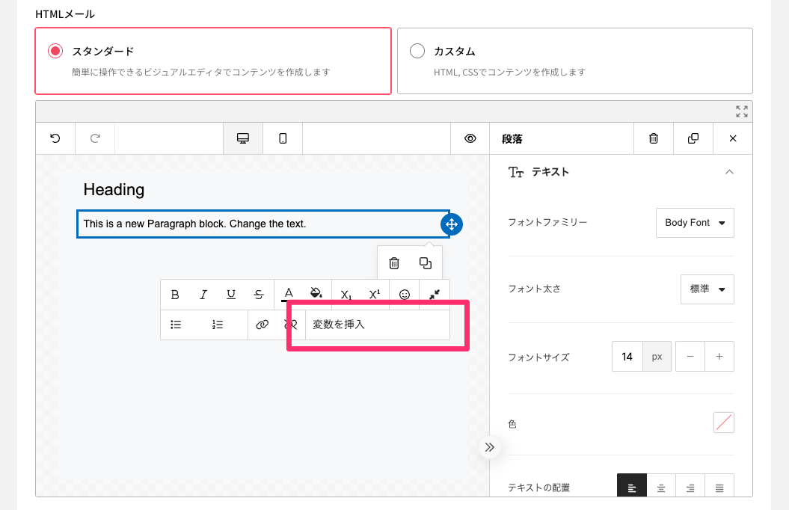Click the undo arrow icon
The height and width of the screenshot is (510, 789).
click(55, 138)
